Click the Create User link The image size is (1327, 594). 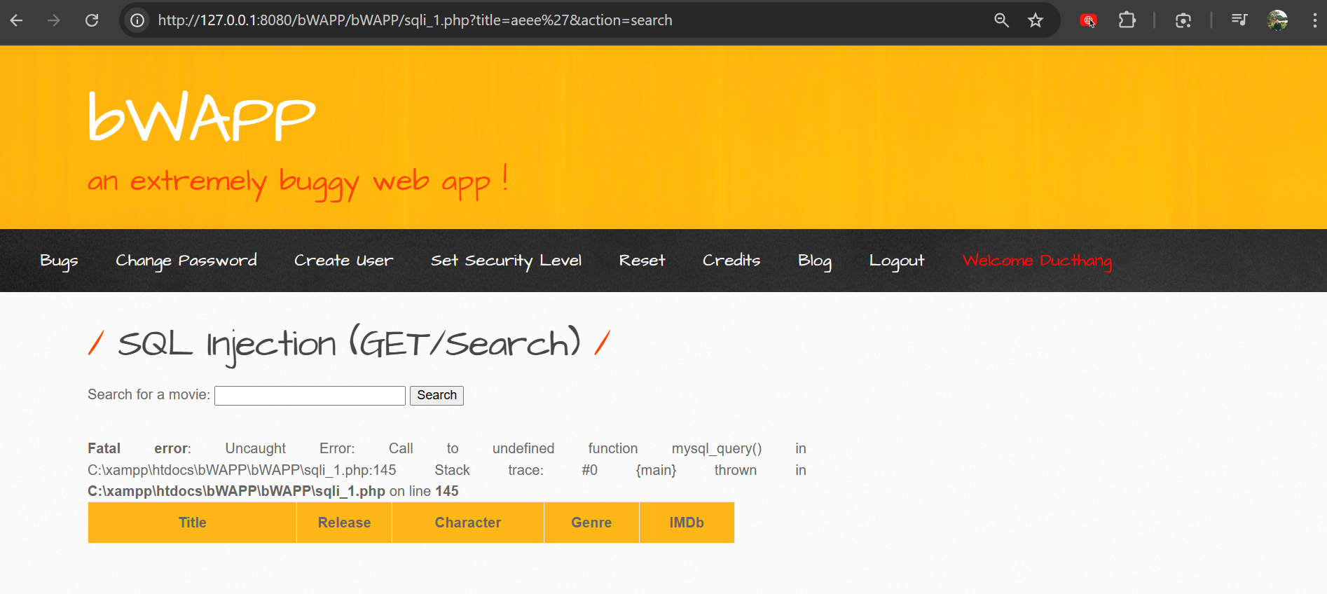(x=343, y=261)
